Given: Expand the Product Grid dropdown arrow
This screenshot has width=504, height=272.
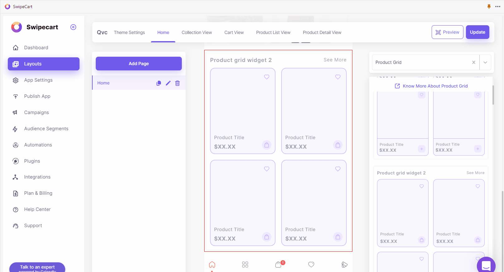Looking at the screenshot, I should click(485, 62).
